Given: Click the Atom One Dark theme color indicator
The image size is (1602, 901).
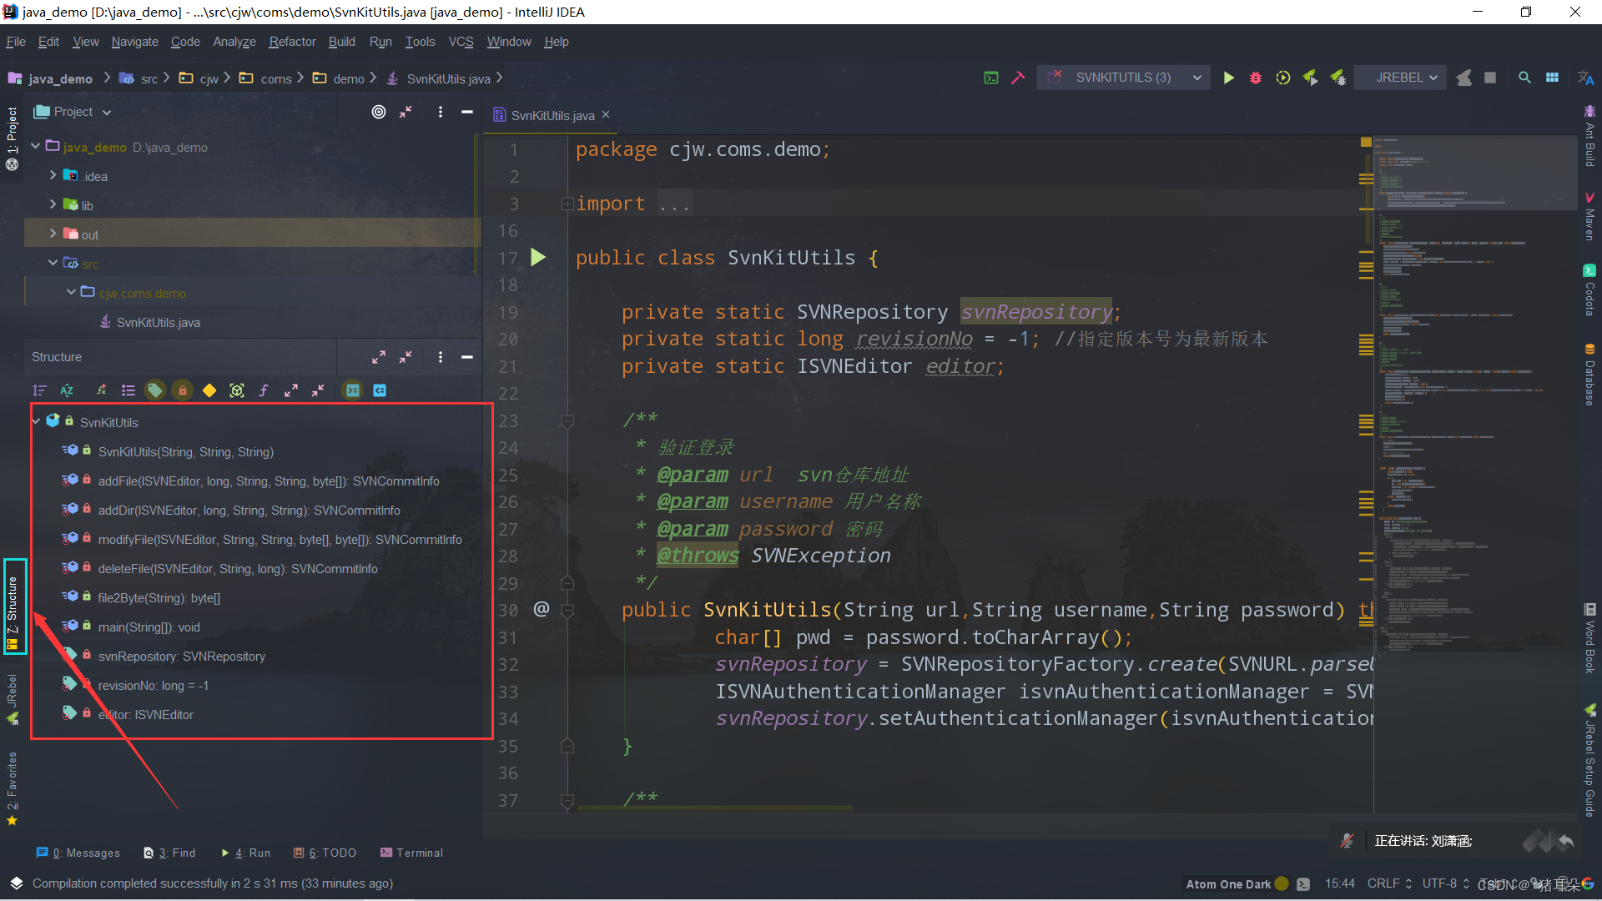Looking at the screenshot, I should pos(1282,883).
